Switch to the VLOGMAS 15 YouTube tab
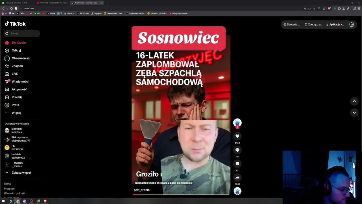The height and width of the screenshot is (204, 362). point(53,3)
